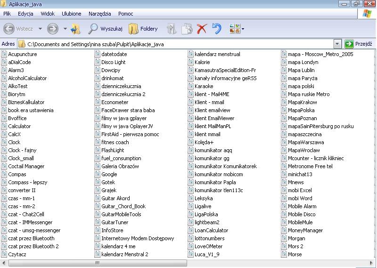
Task: Click the scrollbar left arrow
Action: pos(4,263)
